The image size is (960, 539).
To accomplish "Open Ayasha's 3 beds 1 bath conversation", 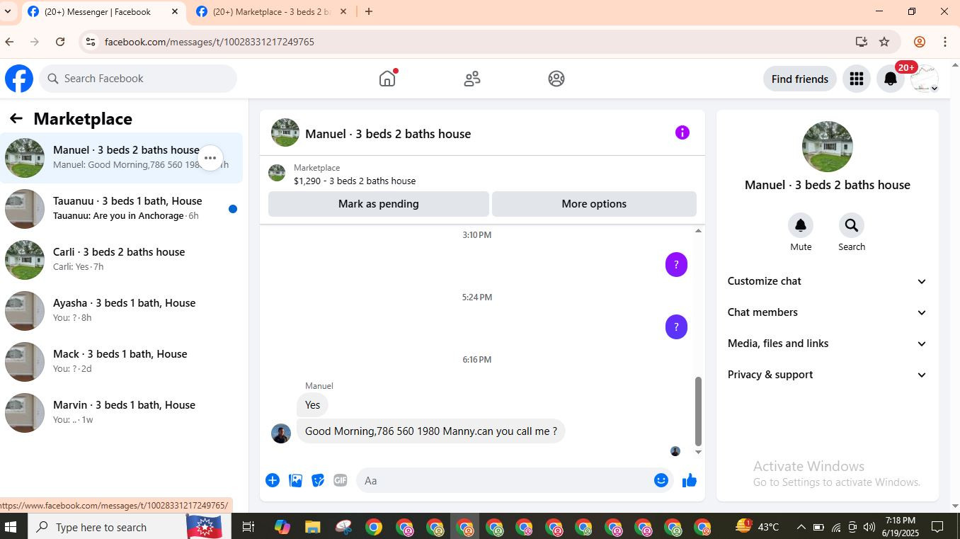I will [x=122, y=311].
